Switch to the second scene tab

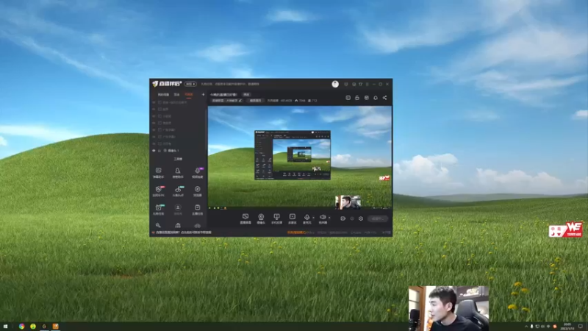(176, 95)
